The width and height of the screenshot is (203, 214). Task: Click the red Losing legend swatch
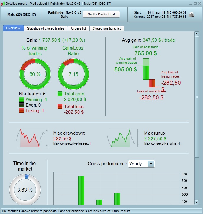pos(22,110)
